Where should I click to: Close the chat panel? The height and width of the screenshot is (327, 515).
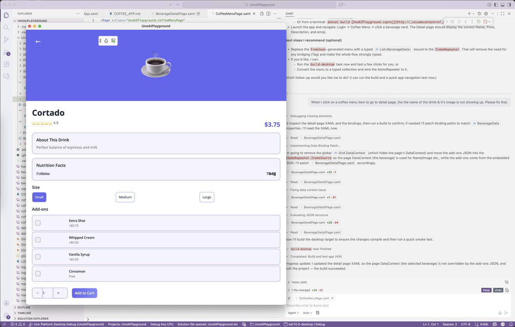click(509, 13)
